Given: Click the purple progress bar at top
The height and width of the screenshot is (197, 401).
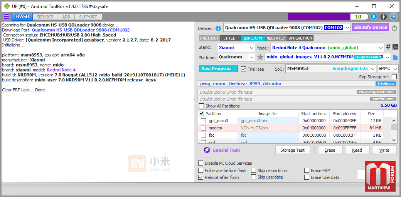Looking at the screenshot, I should pos(318,17).
